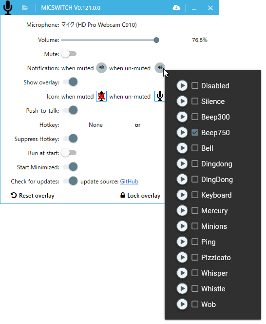Change the un-muted microphone overlay icon
Image resolution: width=266 pixels, height=324 pixels.
point(159,96)
